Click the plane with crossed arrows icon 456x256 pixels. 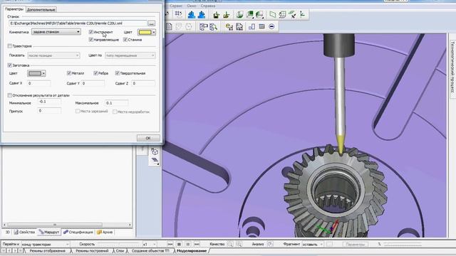293,14
